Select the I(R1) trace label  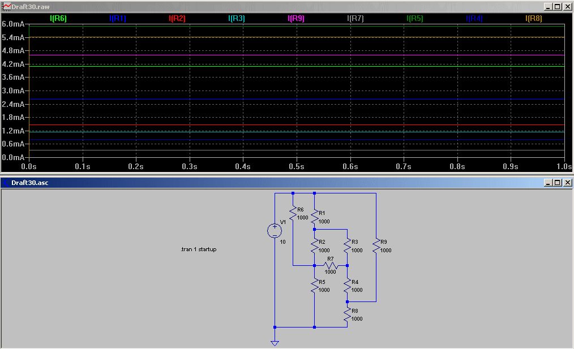coord(118,19)
